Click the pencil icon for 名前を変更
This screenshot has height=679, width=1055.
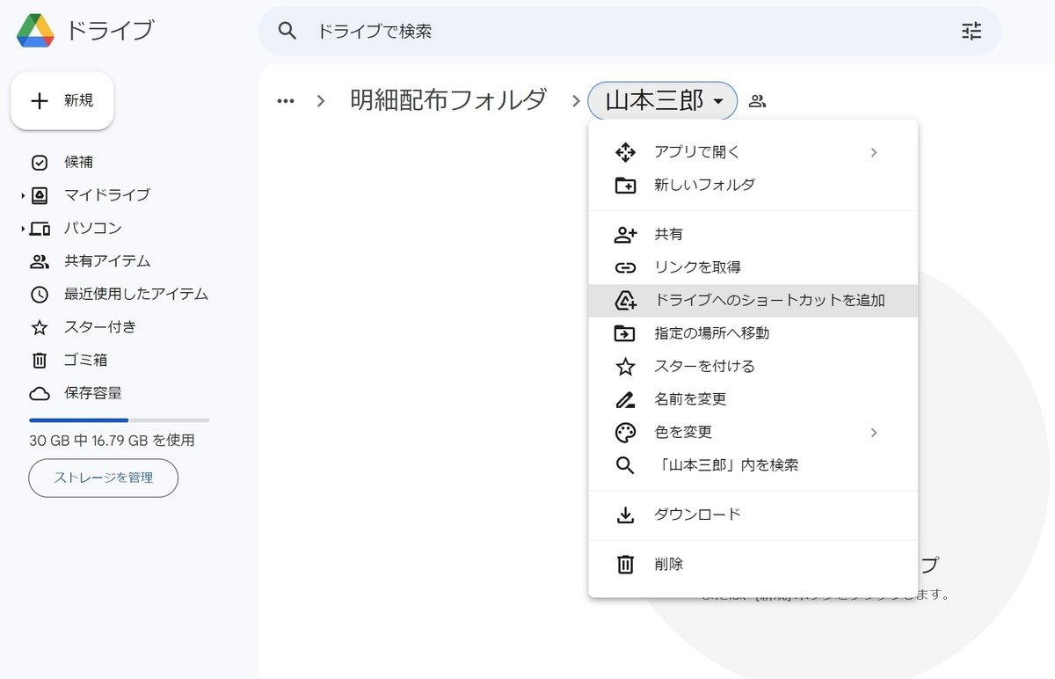coord(625,400)
